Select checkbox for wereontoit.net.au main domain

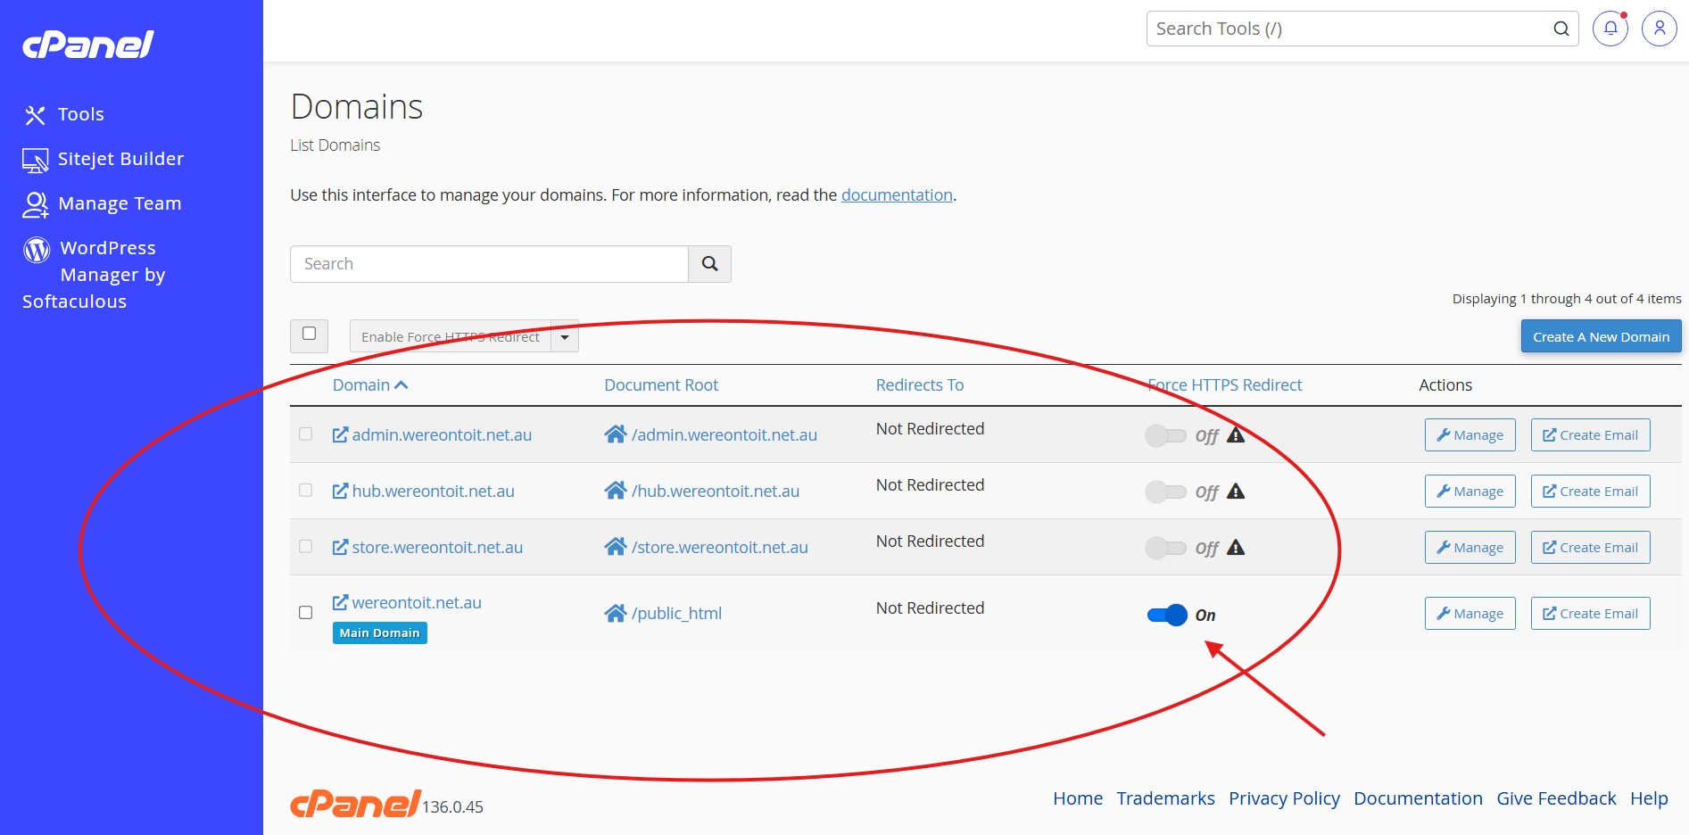pyautogui.click(x=306, y=613)
